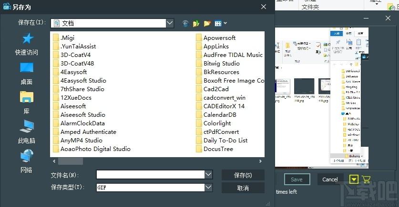399x207 pixels.
Task: Select the Aiseesoft Studio folder
Action: (x=79, y=115)
